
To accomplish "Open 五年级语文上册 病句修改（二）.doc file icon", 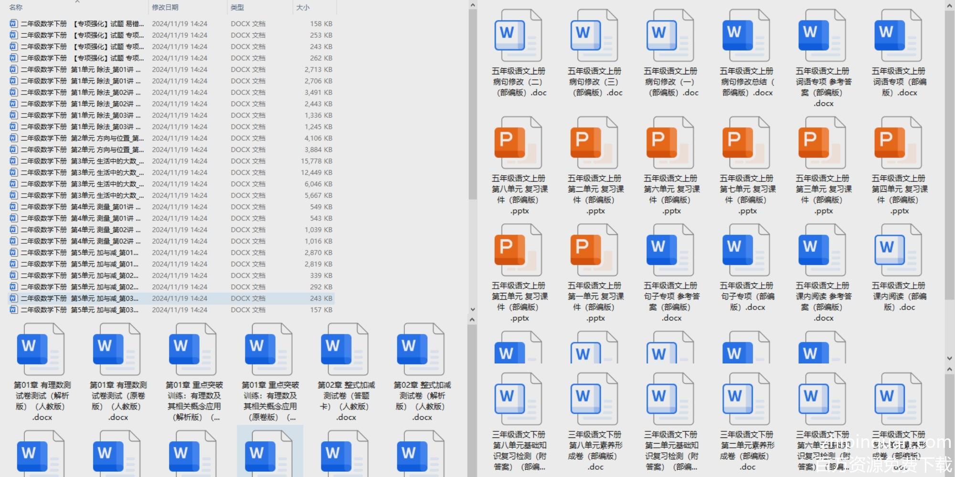I will pos(518,36).
